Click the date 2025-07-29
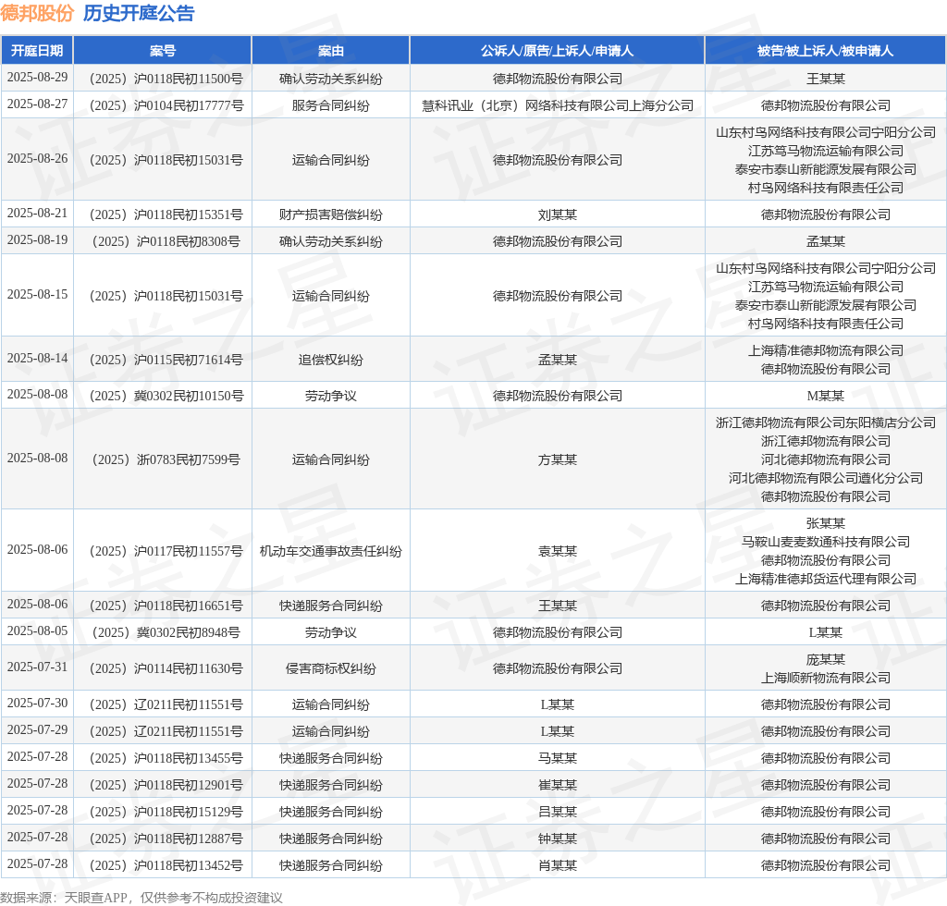This screenshot has height=906, width=947. point(37,729)
